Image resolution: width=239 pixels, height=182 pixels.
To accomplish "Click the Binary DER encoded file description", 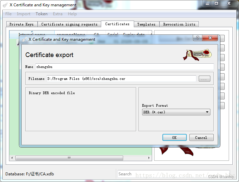I will coord(52,93).
